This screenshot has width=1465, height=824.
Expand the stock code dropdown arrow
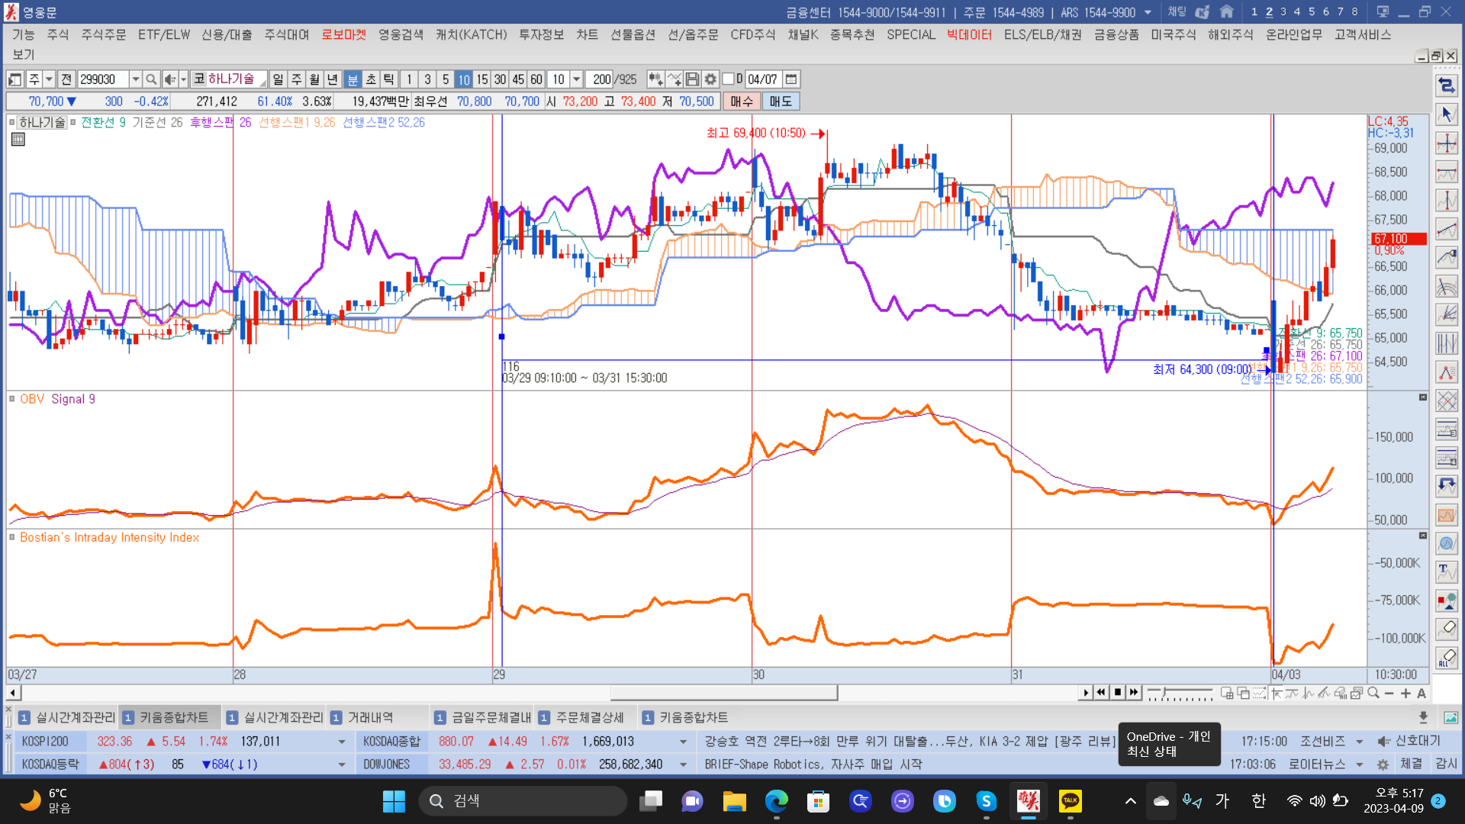(135, 79)
